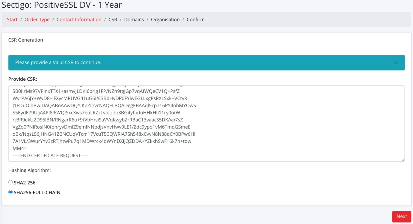Image resolution: width=413 pixels, height=224 pixels.
Task: Open the Order Type breadcrumb link
Action: click(x=37, y=20)
